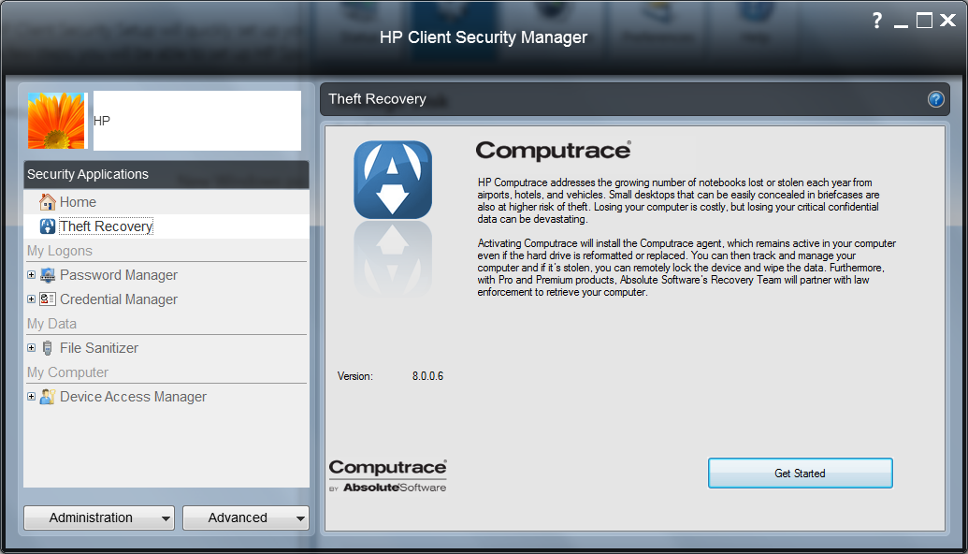Screen dimensions: 968x554
Task: Expand the Password Manager tree node
Action: pyautogui.click(x=31, y=275)
